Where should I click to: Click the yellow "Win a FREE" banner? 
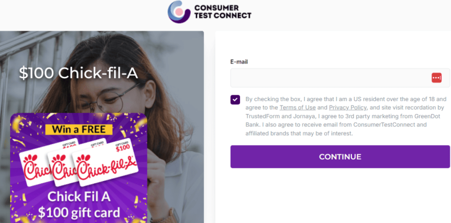click(79, 129)
